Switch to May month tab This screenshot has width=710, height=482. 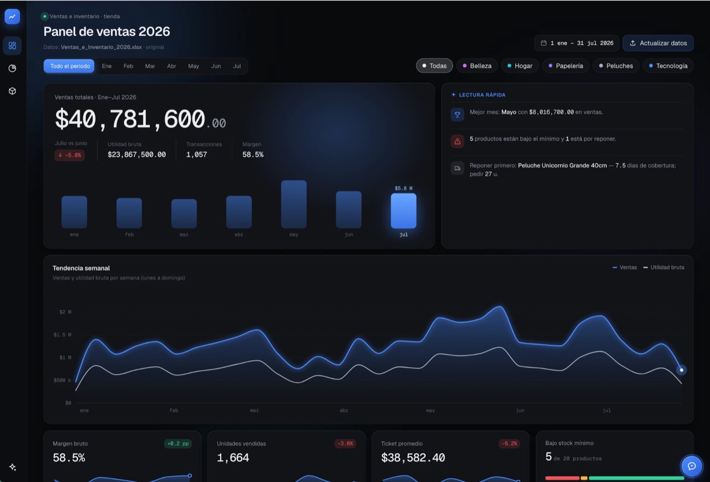click(194, 66)
